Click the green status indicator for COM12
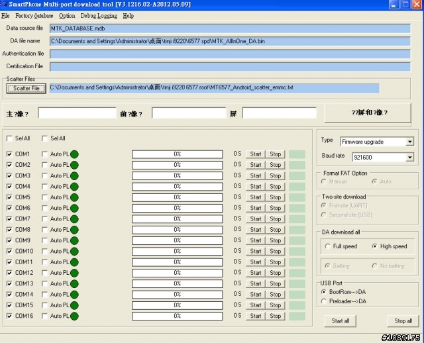The height and width of the screenshot is (343, 424). pyautogui.click(x=74, y=273)
